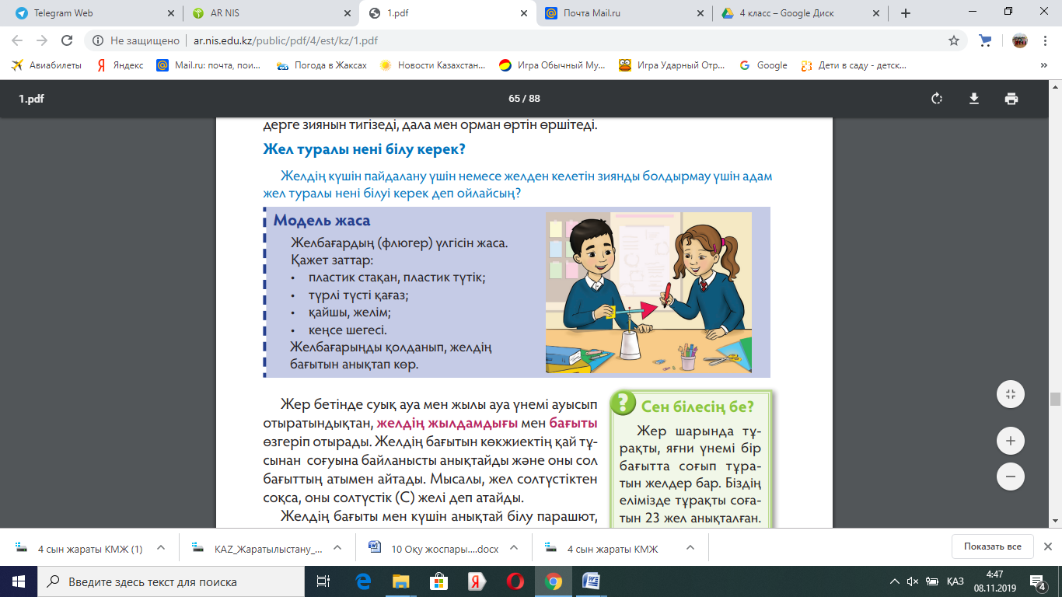Launch Yandex browser from the taskbar
Screen dimensions: 1062x597
pyautogui.click(x=477, y=581)
